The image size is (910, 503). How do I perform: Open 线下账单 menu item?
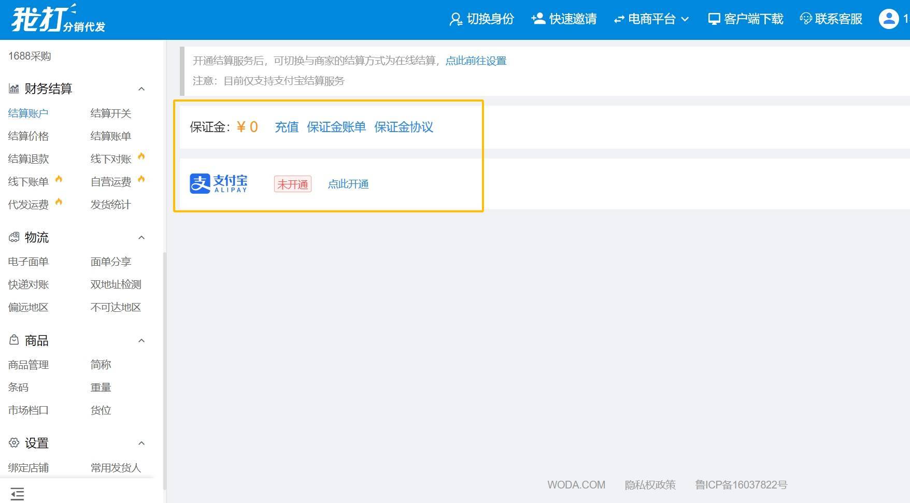coord(28,182)
